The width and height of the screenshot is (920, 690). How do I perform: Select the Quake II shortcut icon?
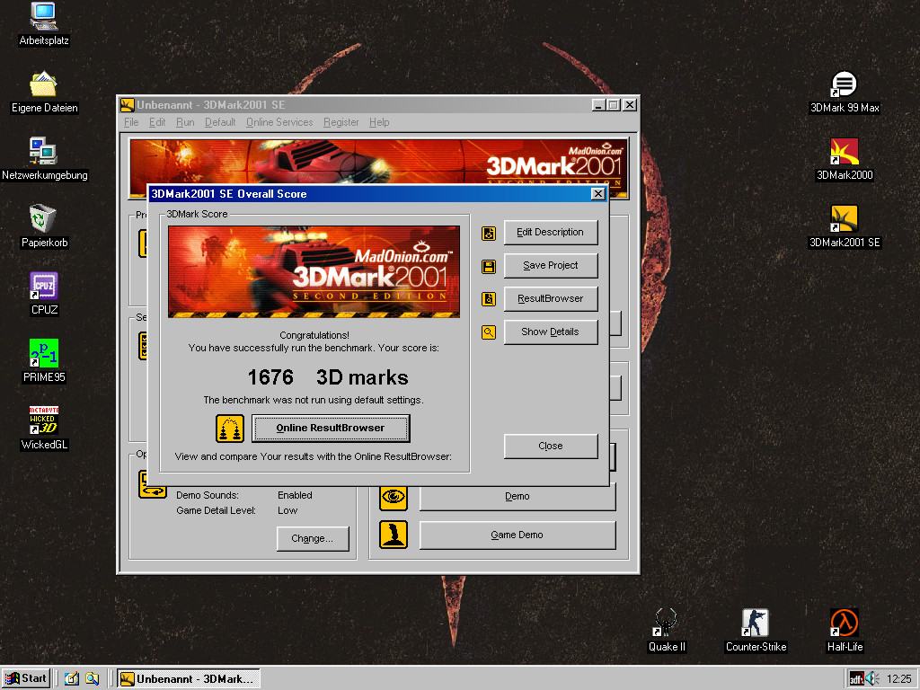click(x=667, y=631)
